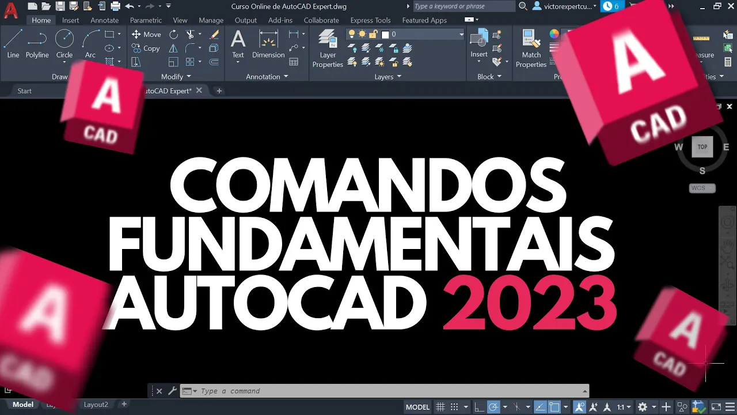Click the Save icon in quick access
Image resolution: width=737 pixels, height=415 pixels.
coord(60,6)
